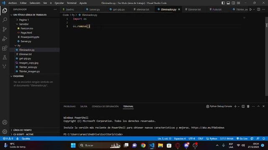Viewport: 268px width, 150px height.
Task: Click CRLF end of line selector
Action: click(200, 139)
